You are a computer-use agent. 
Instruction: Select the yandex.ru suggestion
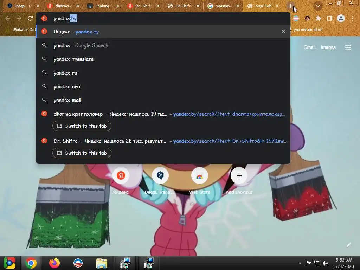coord(163,73)
